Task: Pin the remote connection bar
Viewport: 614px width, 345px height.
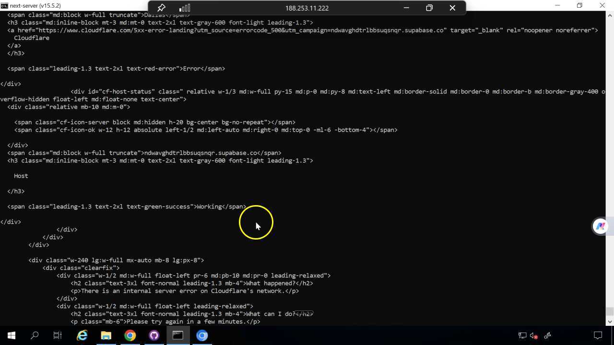Action: (161, 8)
